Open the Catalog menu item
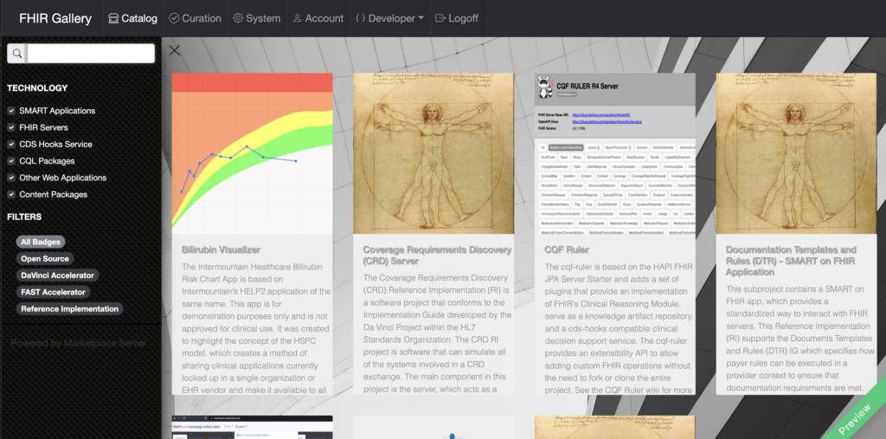Screen dimensions: 886x439 pos(132,18)
